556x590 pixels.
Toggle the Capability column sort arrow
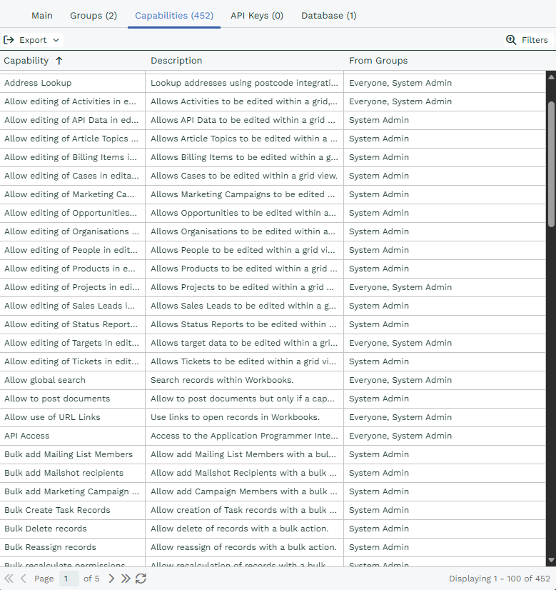[59, 61]
